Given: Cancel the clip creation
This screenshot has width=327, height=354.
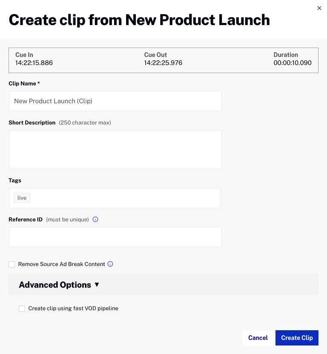Looking at the screenshot, I should (258, 338).
